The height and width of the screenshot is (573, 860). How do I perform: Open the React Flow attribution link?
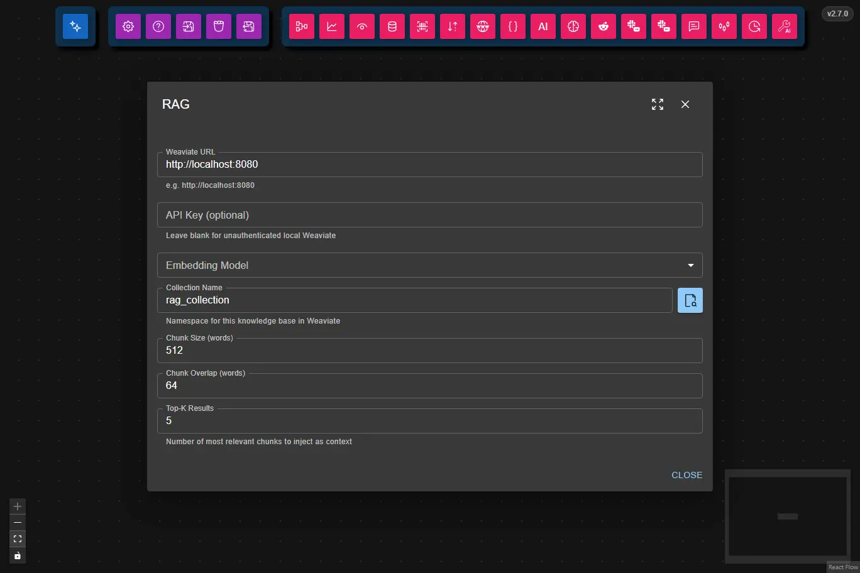coord(843,567)
